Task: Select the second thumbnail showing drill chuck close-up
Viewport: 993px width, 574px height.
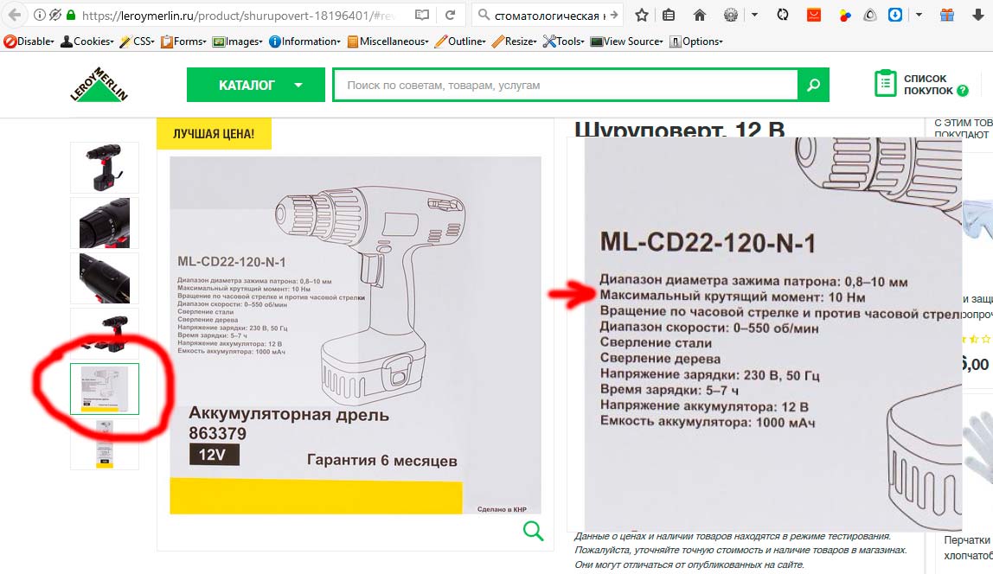Action: pos(105,223)
